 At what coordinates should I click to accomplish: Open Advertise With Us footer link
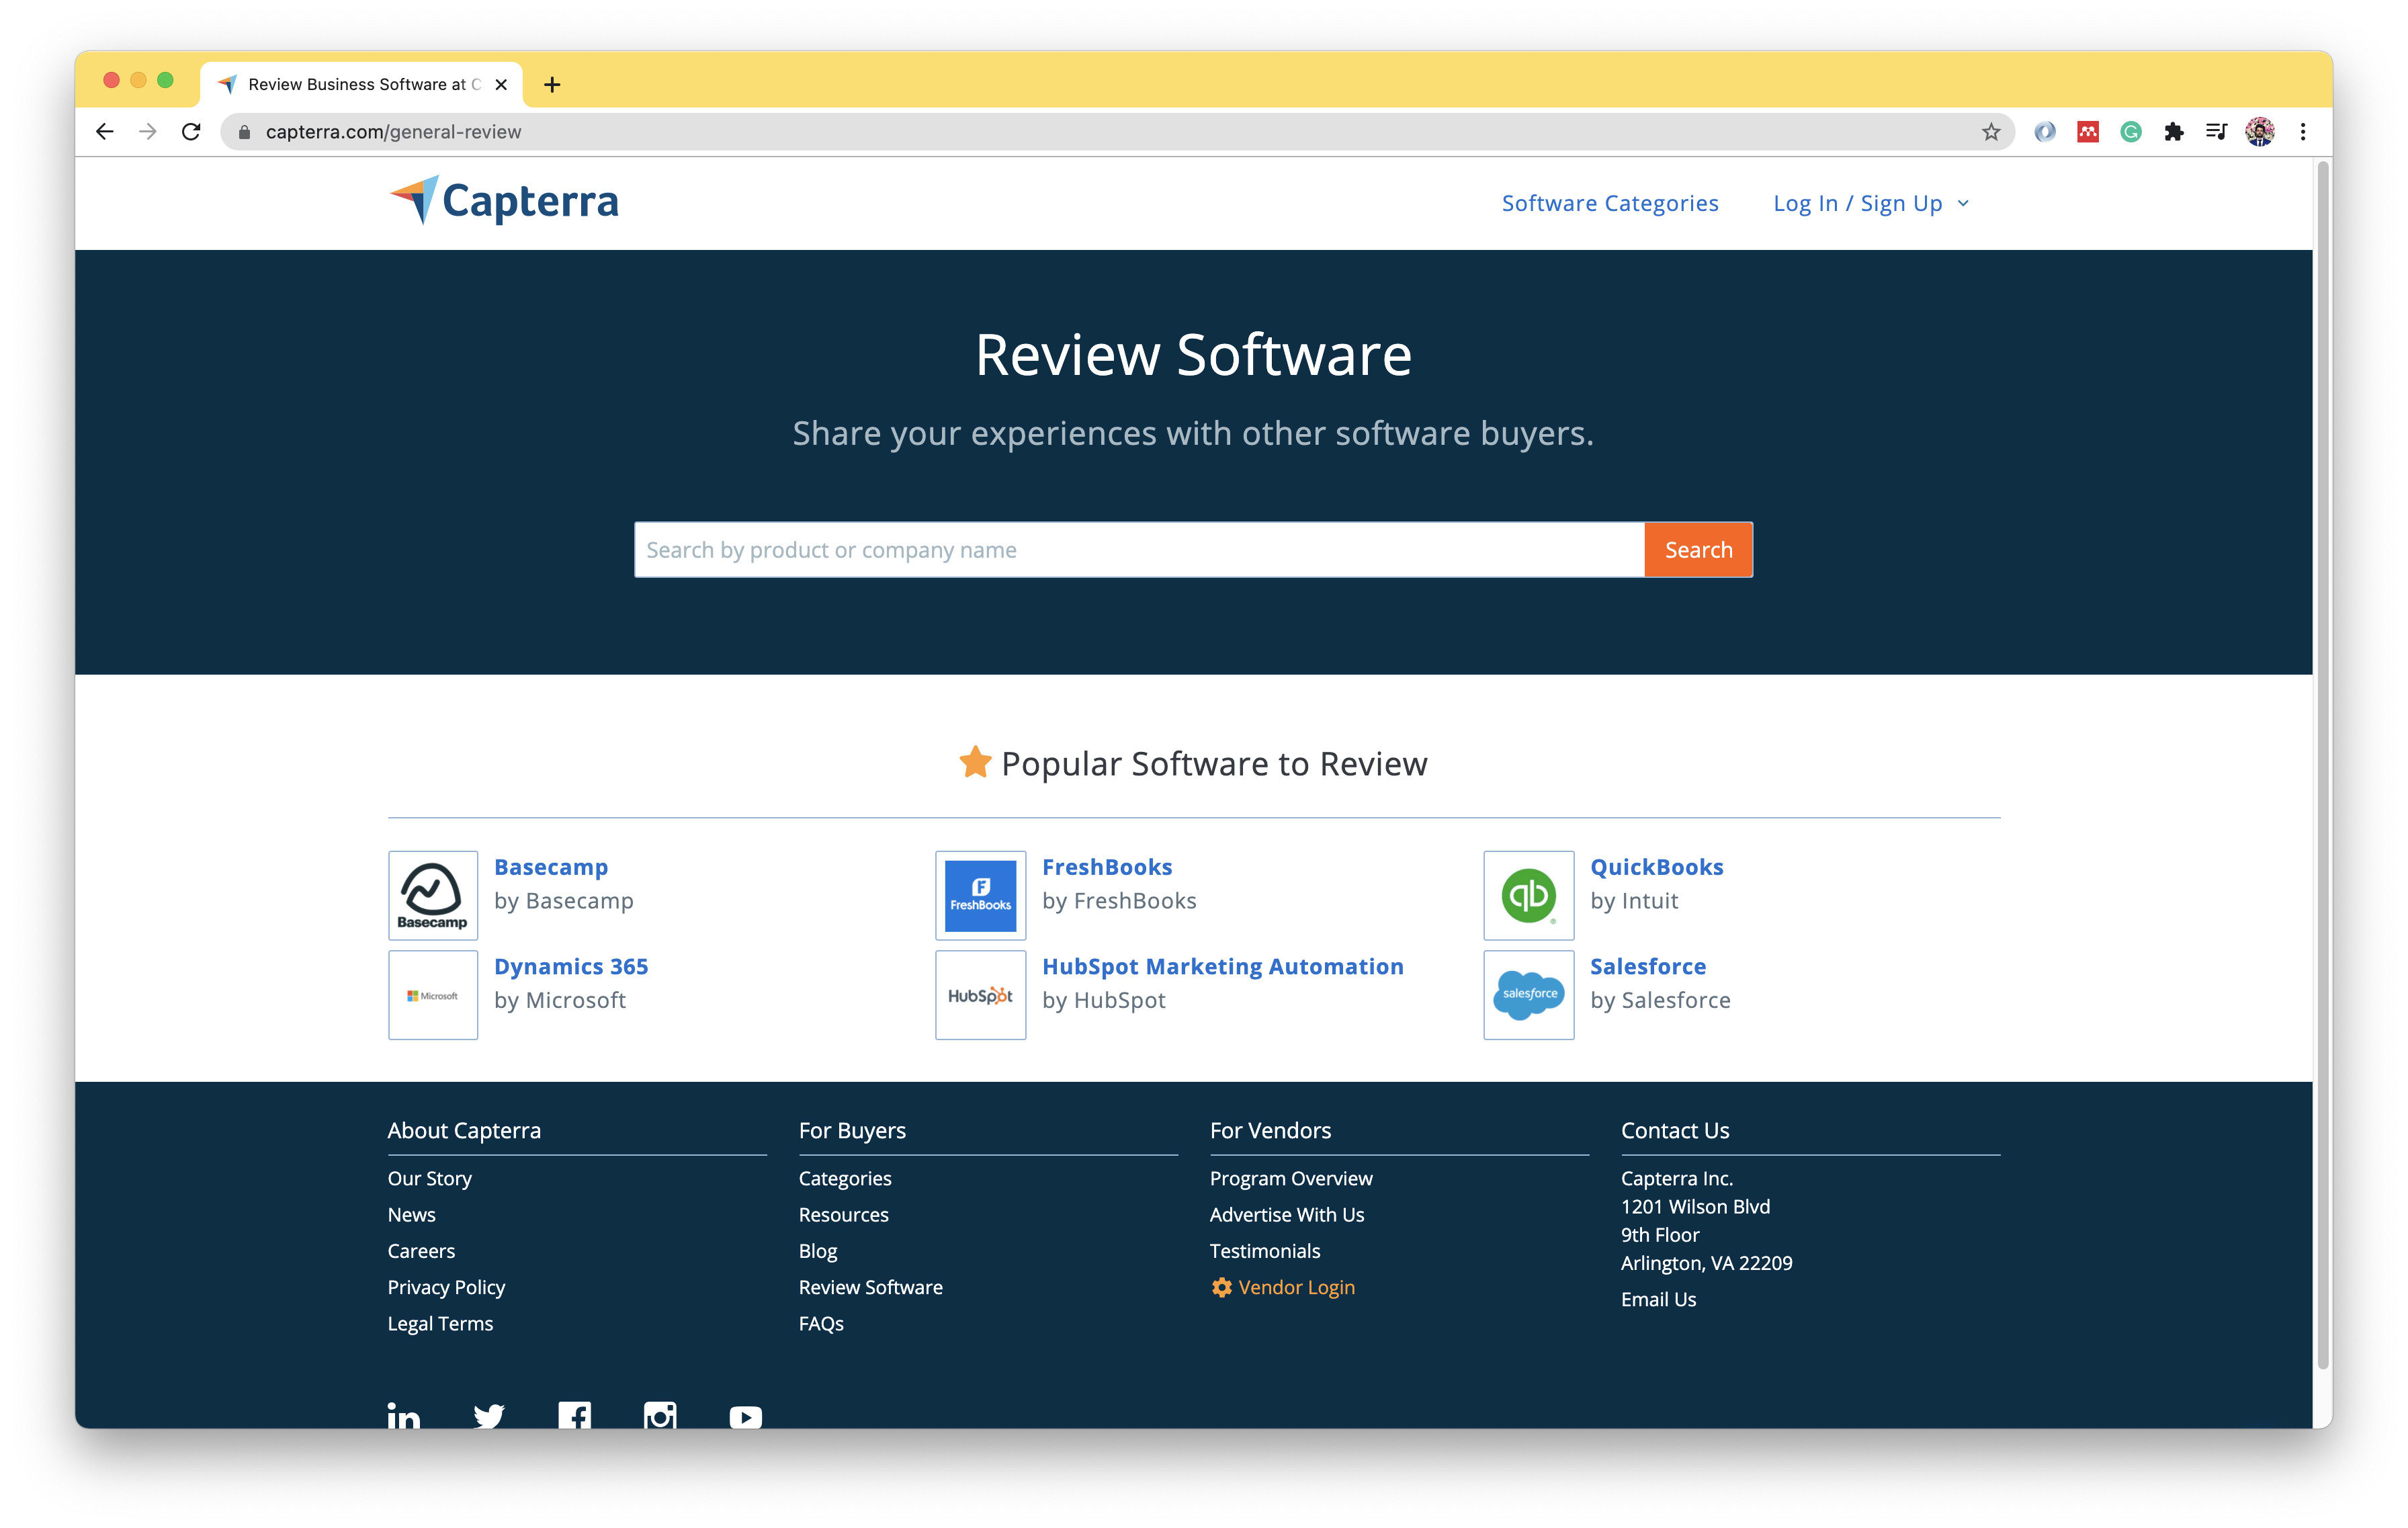pyautogui.click(x=1287, y=1214)
